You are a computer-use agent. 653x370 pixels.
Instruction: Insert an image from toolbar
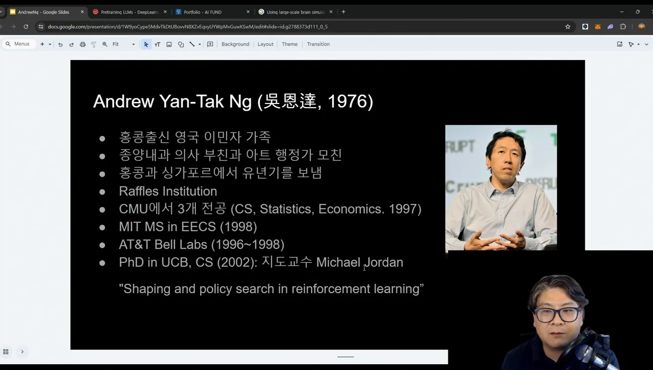click(x=169, y=44)
